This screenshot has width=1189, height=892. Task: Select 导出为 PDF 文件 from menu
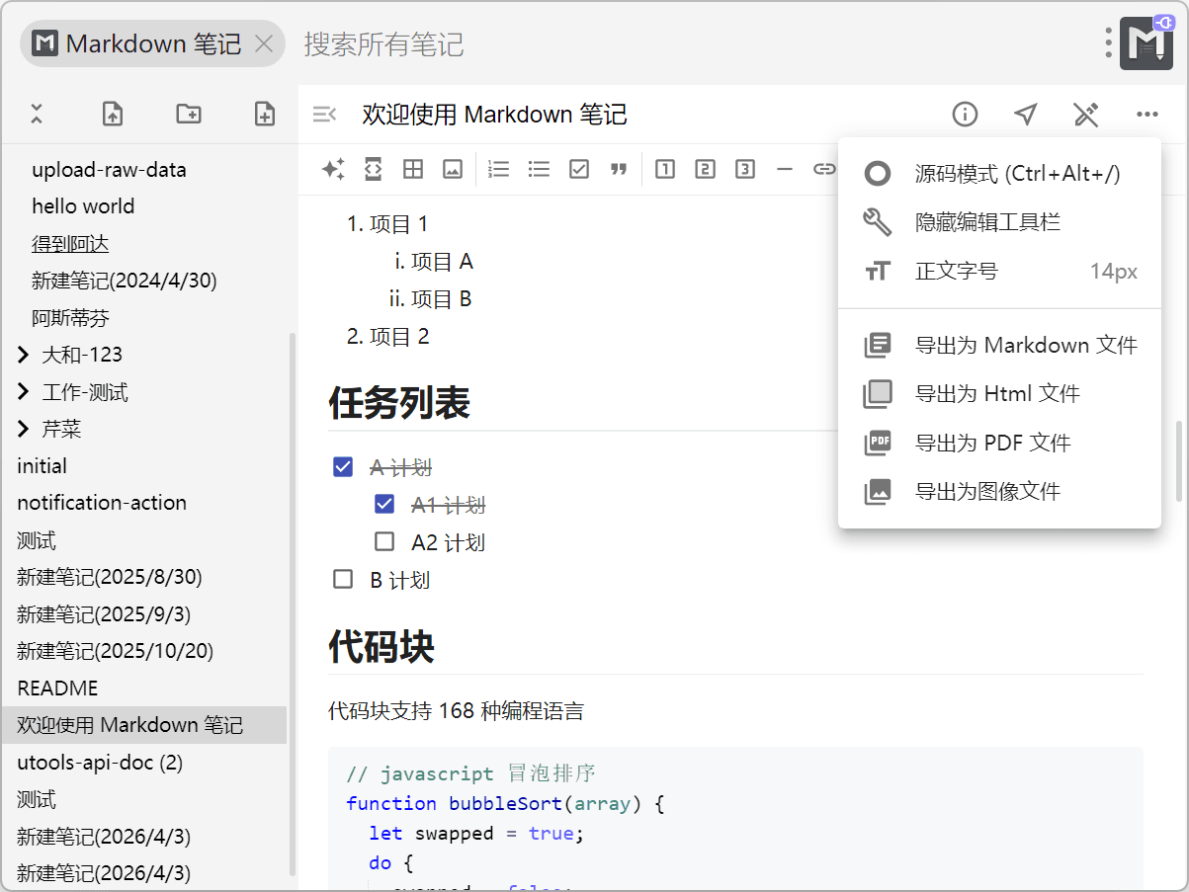pyautogui.click(x=992, y=443)
